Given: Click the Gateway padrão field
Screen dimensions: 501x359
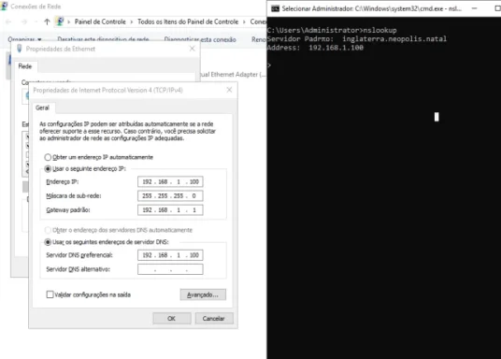Looking at the screenshot, I should (170, 210).
